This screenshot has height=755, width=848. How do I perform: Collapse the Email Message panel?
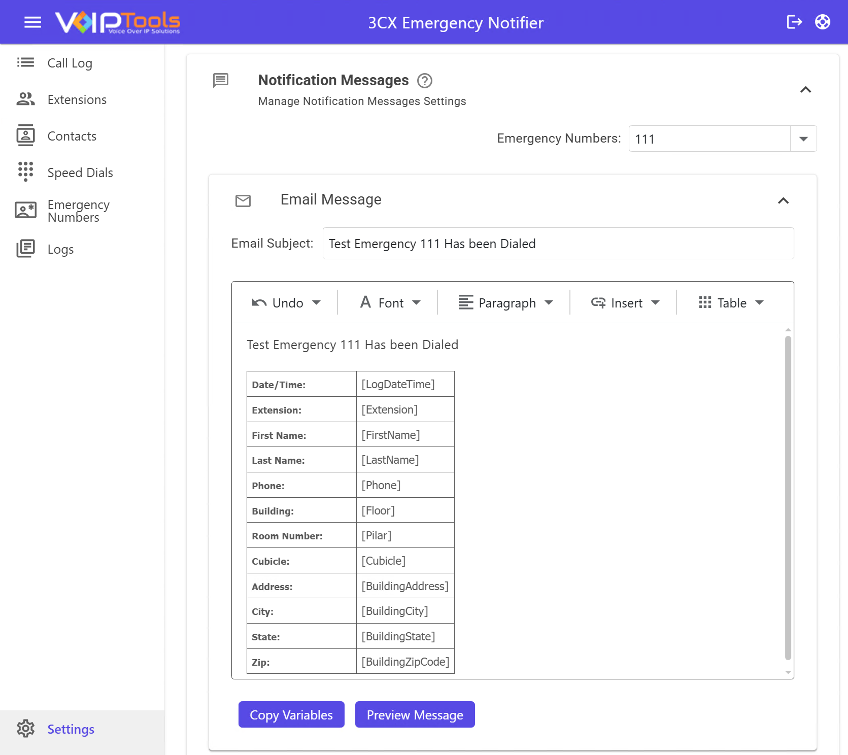click(x=783, y=201)
